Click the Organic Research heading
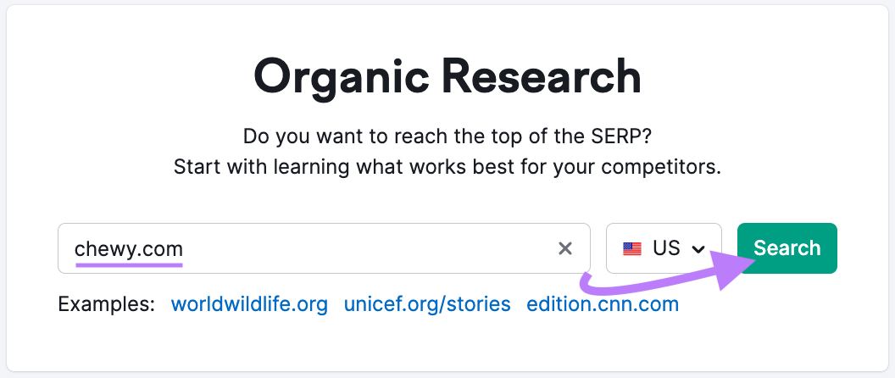 pos(447,77)
